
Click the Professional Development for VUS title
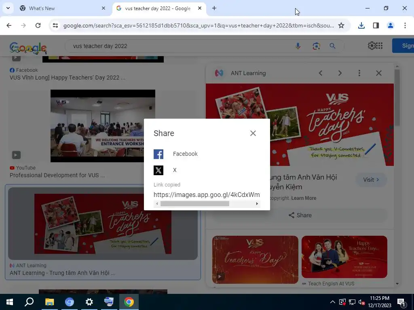coord(57,175)
